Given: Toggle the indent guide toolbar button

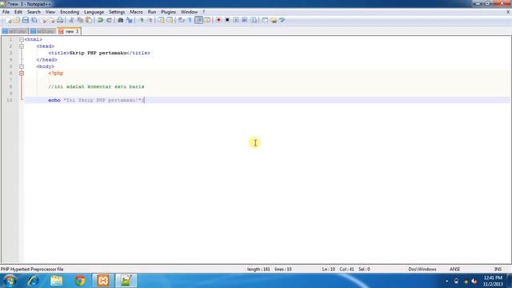Looking at the screenshot, I should pos(198,20).
